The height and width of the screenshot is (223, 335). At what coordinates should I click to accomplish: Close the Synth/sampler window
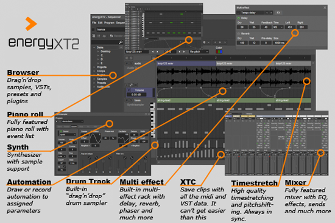tap(149, 114)
